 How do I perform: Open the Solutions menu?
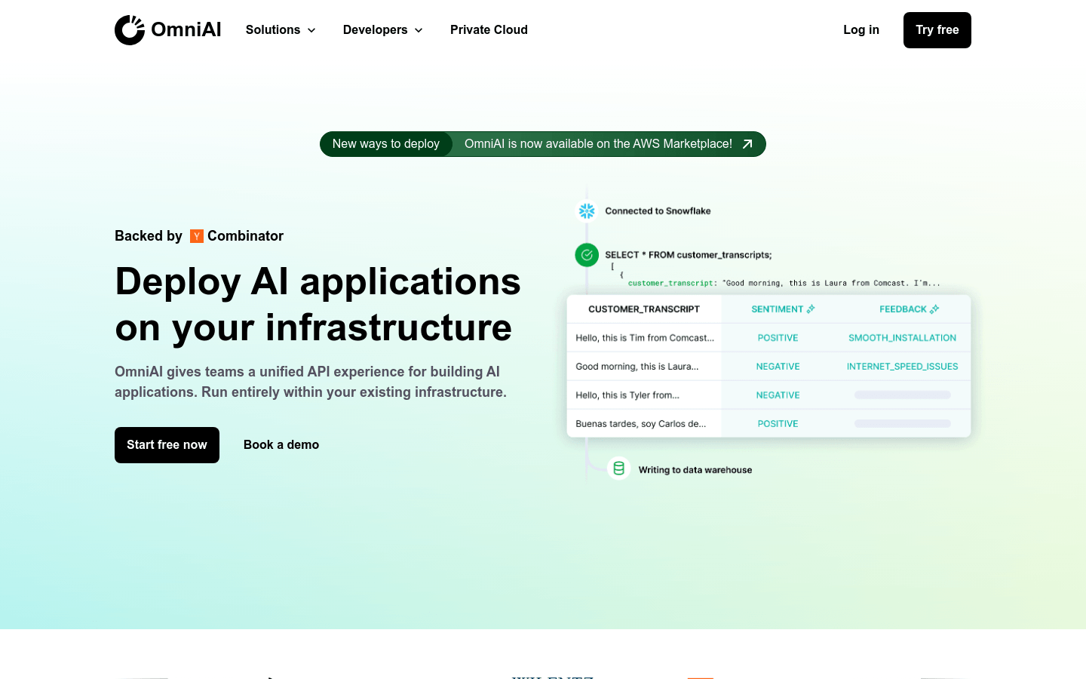(281, 30)
